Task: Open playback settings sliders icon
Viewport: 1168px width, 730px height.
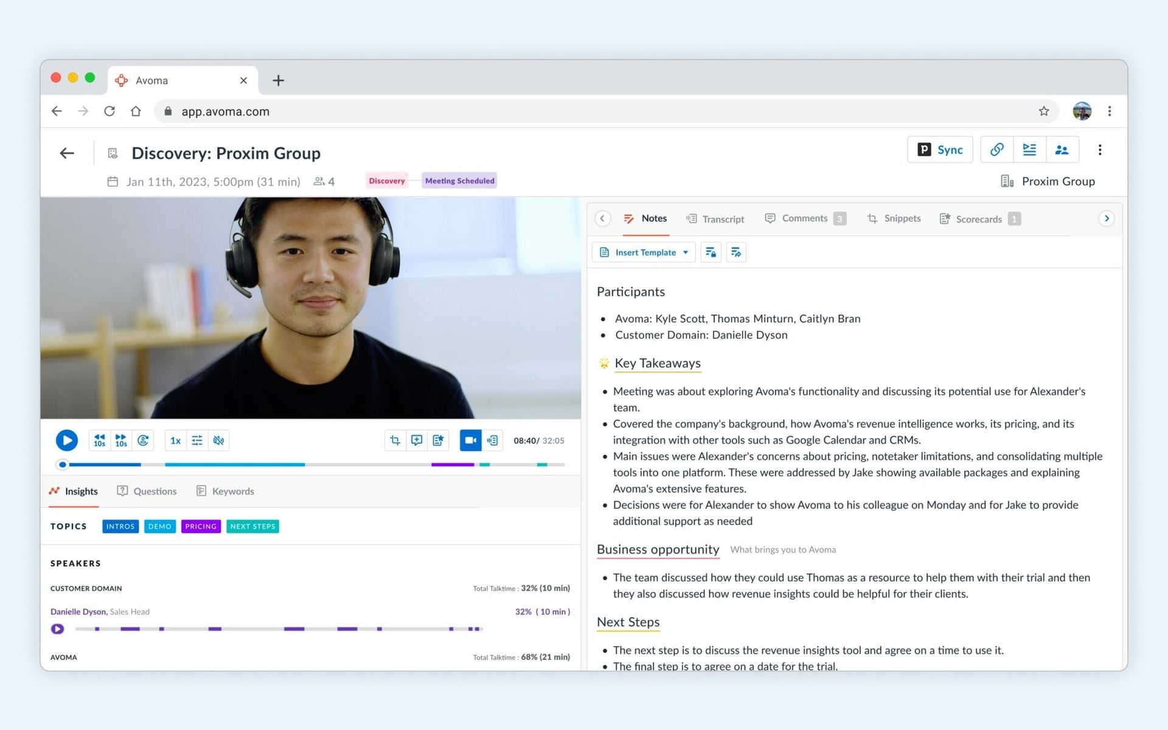Action: tap(197, 440)
